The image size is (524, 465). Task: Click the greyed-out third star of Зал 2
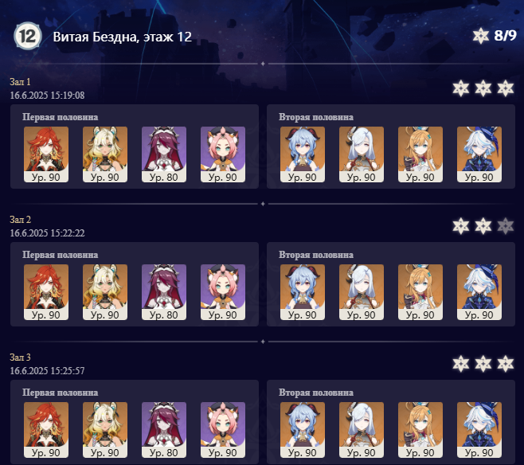pyautogui.click(x=505, y=226)
